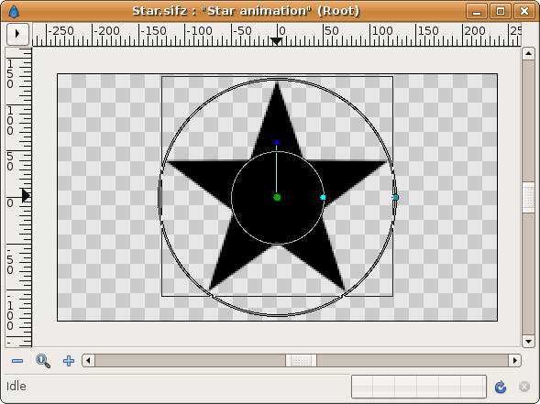Click the horizontal scrollbar right arrow

514,361
